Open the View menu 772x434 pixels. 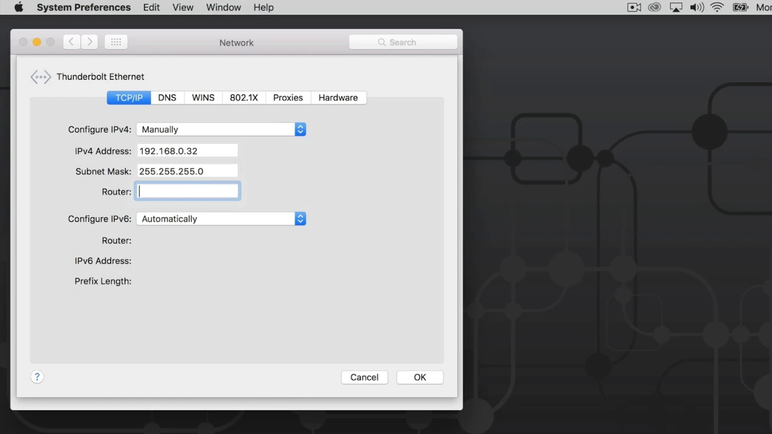pos(183,7)
